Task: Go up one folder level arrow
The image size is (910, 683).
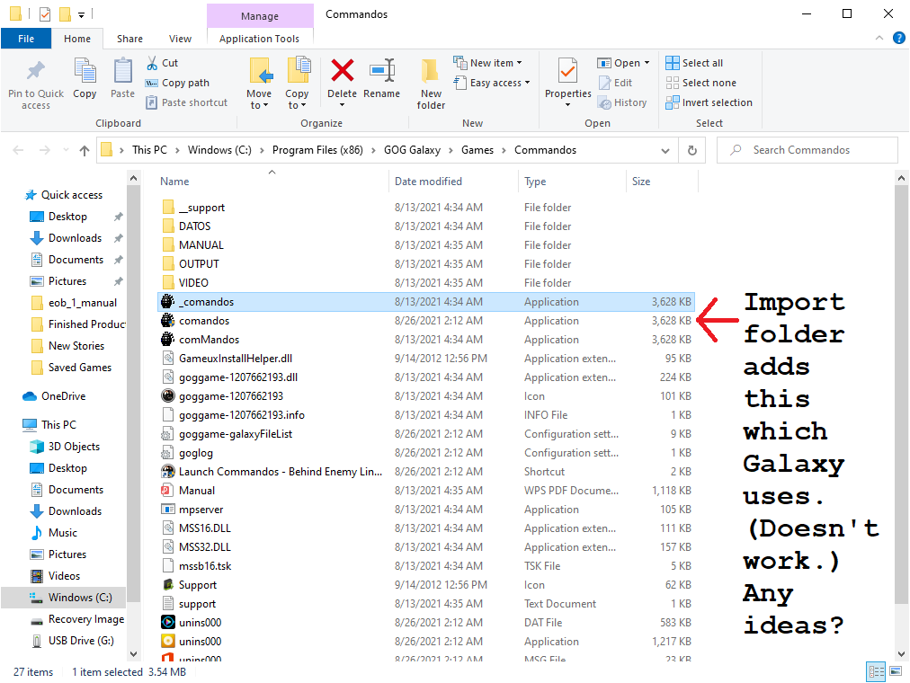Action: coord(85,151)
